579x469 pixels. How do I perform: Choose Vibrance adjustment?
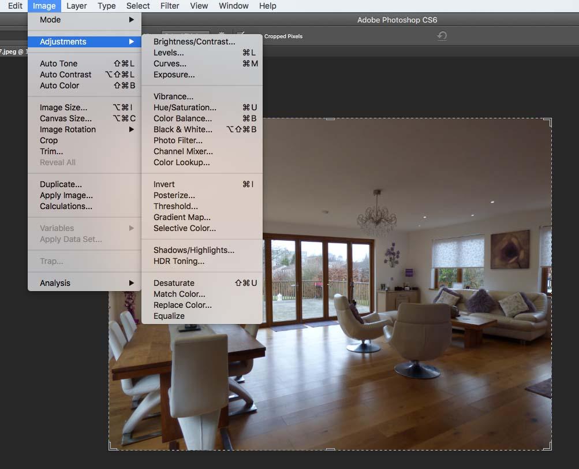202,96
